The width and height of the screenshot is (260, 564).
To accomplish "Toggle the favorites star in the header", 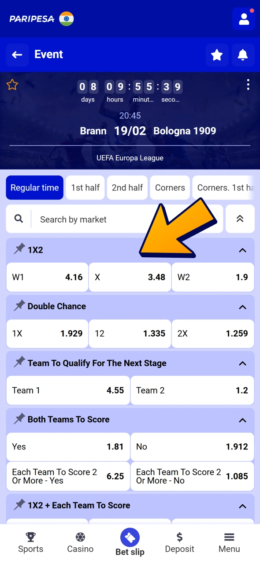I will pos(217,55).
